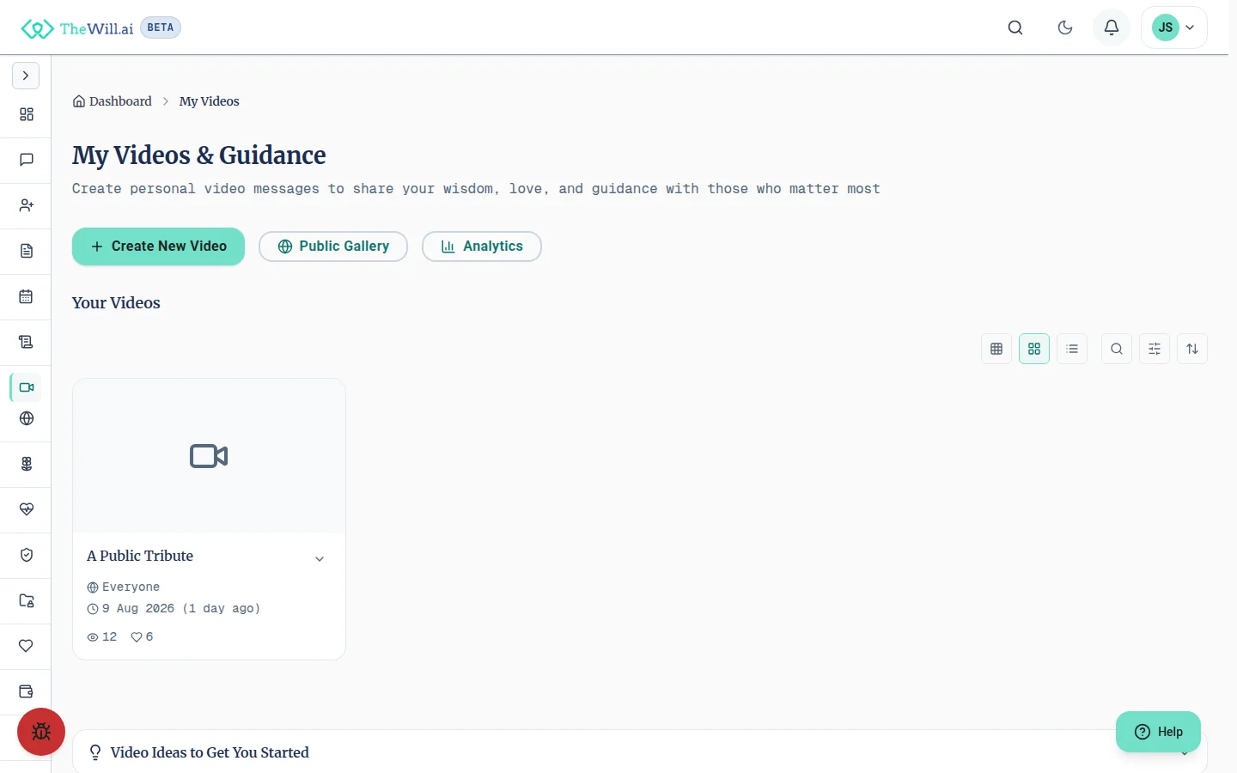
Task: Open the shield check sidebar icon
Action: (x=27, y=555)
